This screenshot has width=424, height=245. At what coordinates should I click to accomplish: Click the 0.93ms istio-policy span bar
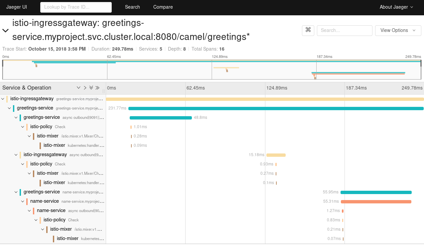click(x=276, y=164)
